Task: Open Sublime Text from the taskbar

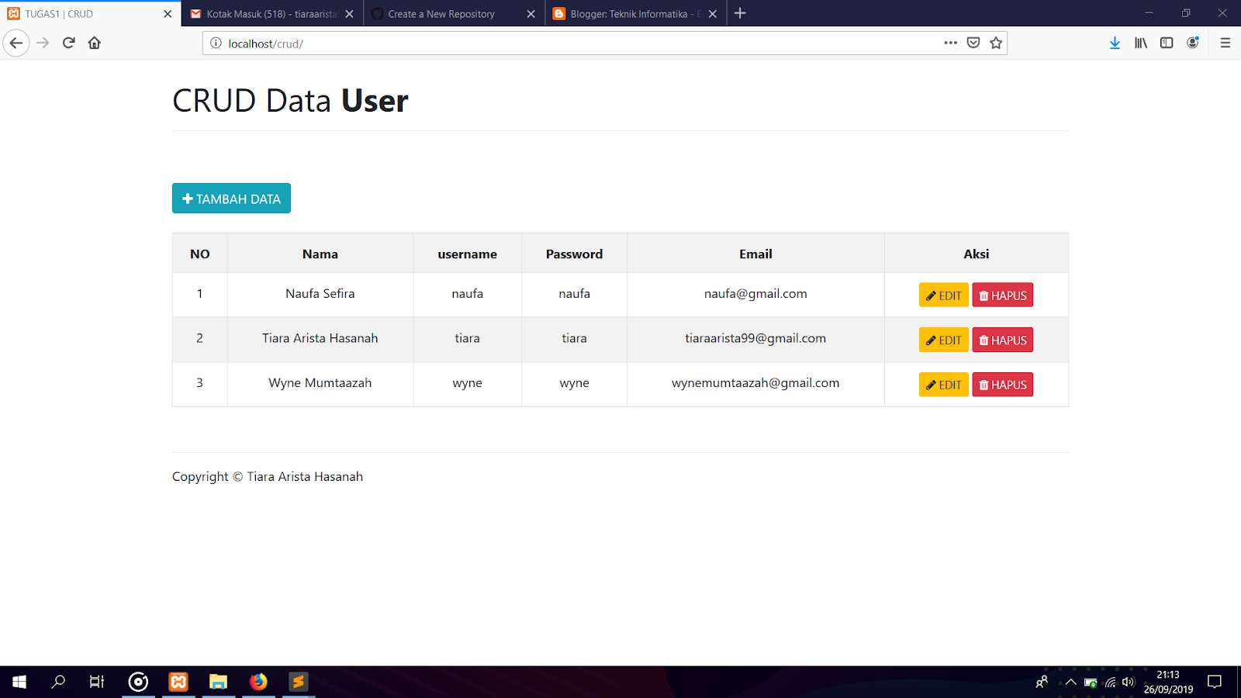Action: point(299,682)
